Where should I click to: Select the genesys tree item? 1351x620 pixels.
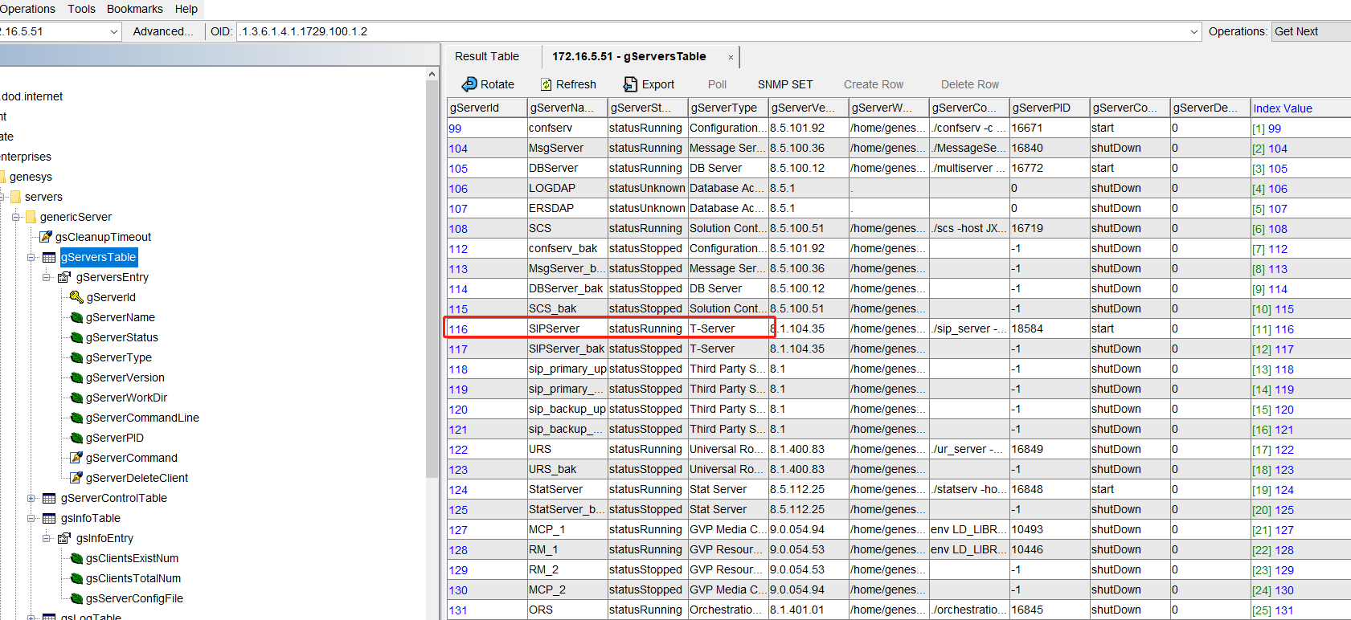(31, 177)
